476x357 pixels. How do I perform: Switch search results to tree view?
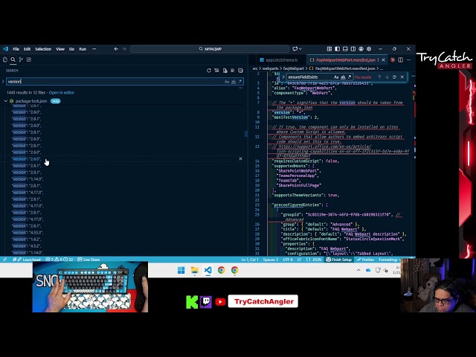coord(233,71)
